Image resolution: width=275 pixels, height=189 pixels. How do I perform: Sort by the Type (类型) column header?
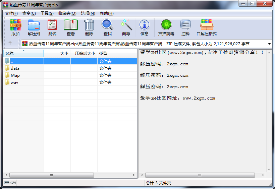(x=117, y=53)
